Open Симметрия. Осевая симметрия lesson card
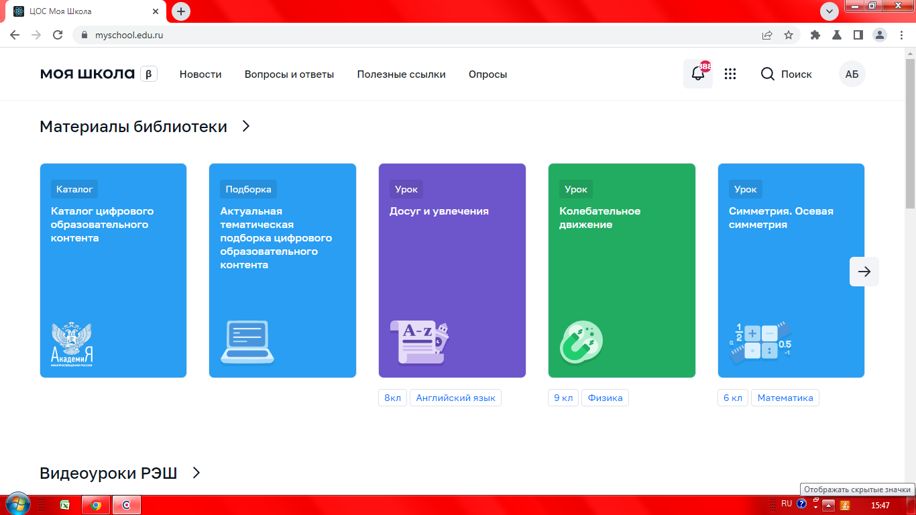The width and height of the screenshot is (916, 515). click(x=791, y=270)
